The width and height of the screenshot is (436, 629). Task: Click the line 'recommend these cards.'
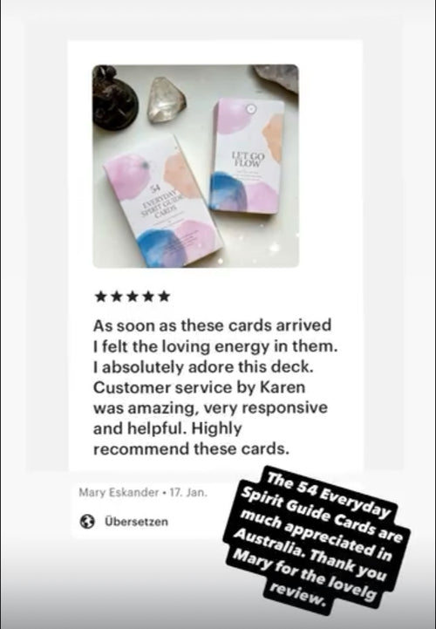point(191,448)
